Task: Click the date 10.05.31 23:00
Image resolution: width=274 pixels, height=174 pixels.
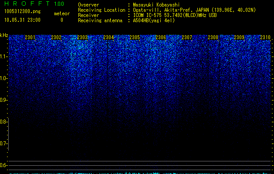Action: [22, 20]
